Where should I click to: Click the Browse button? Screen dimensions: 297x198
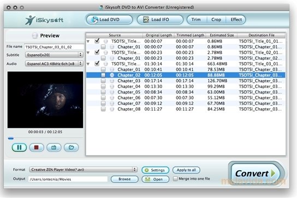click(x=124, y=179)
